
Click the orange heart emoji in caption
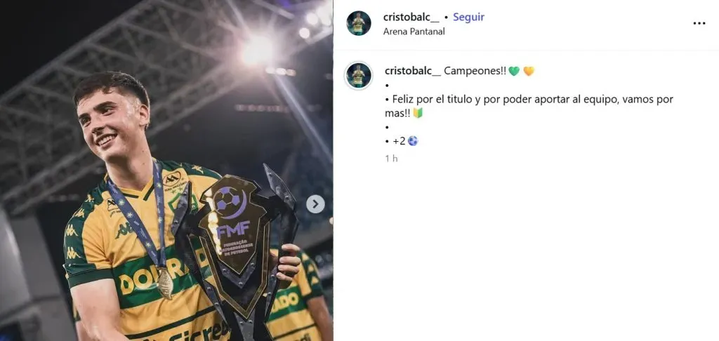(x=529, y=71)
